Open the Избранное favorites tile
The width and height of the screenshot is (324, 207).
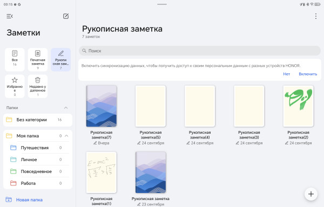(15, 86)
